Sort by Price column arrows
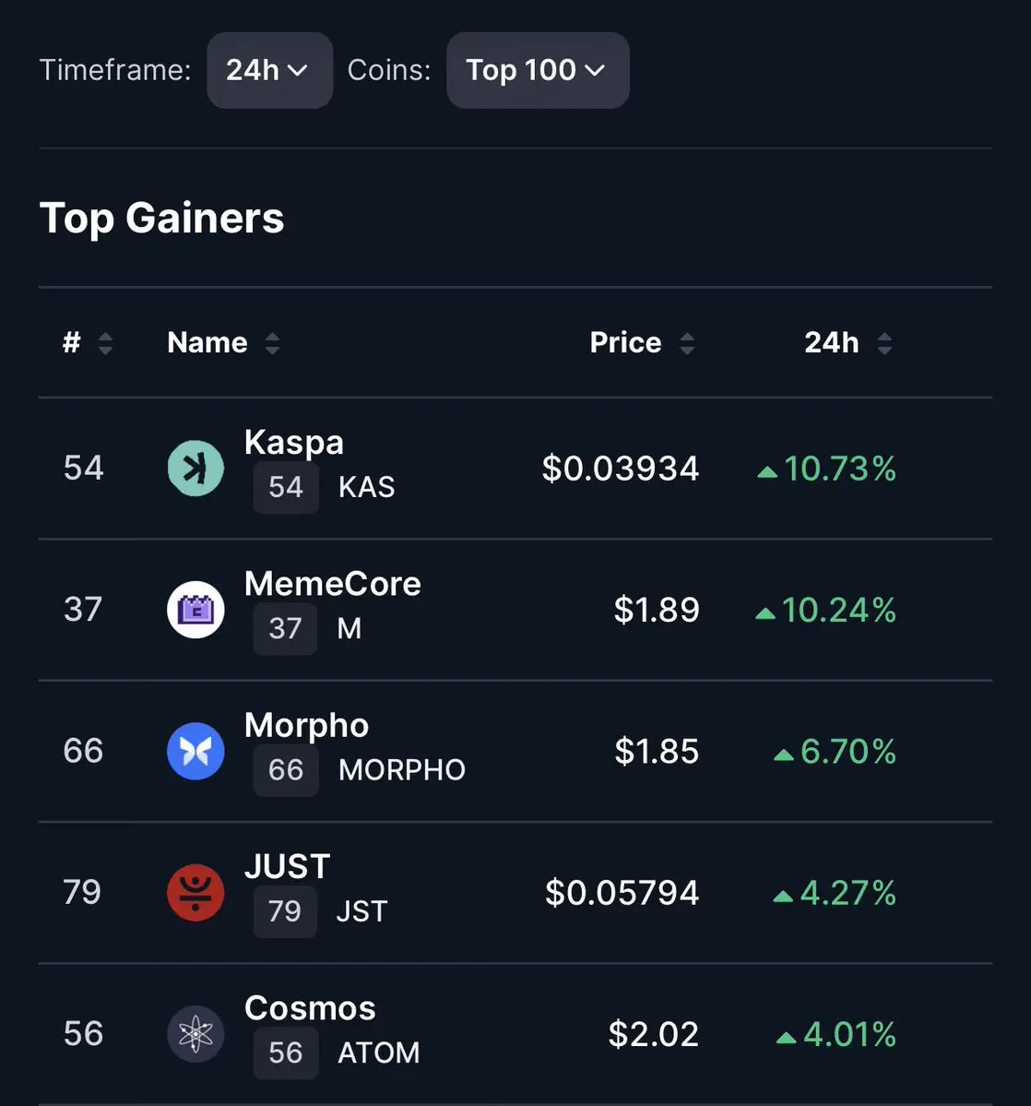The image size is (1031, 1106). click(x=687, y=344)
